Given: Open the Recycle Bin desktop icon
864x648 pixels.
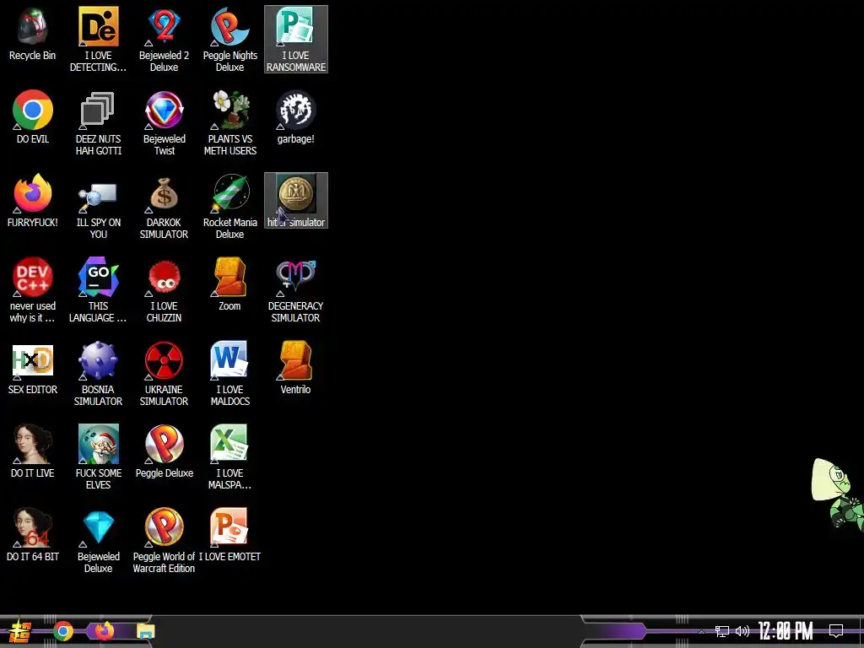Looking at the screenshot, I should (33, 34).
